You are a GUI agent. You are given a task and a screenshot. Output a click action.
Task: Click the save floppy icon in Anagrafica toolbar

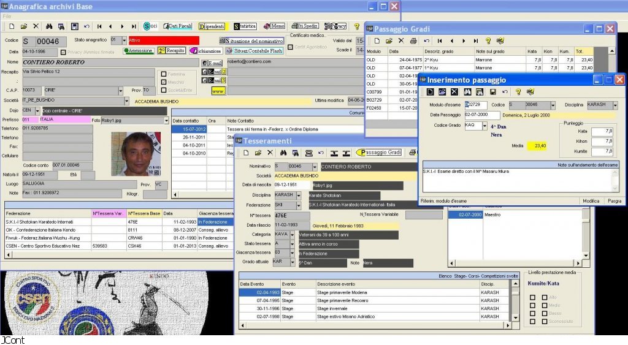74,26
